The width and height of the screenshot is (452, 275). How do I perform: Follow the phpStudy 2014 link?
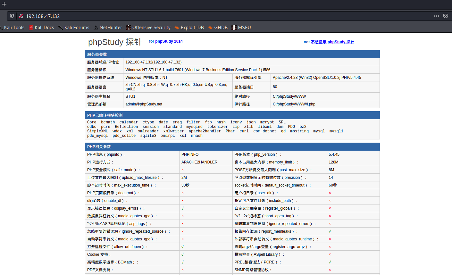point(169,41)
